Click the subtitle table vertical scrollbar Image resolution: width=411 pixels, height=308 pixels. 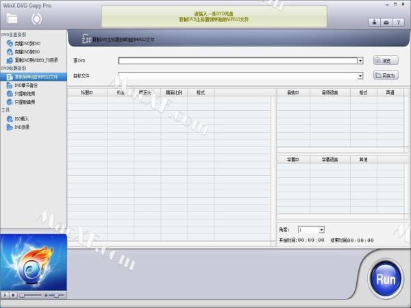[x=406, y=188]
